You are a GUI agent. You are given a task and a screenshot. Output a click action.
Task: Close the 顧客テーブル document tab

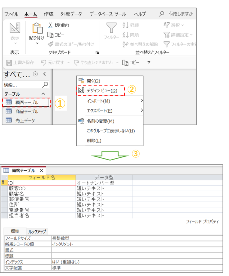point(41,171)
